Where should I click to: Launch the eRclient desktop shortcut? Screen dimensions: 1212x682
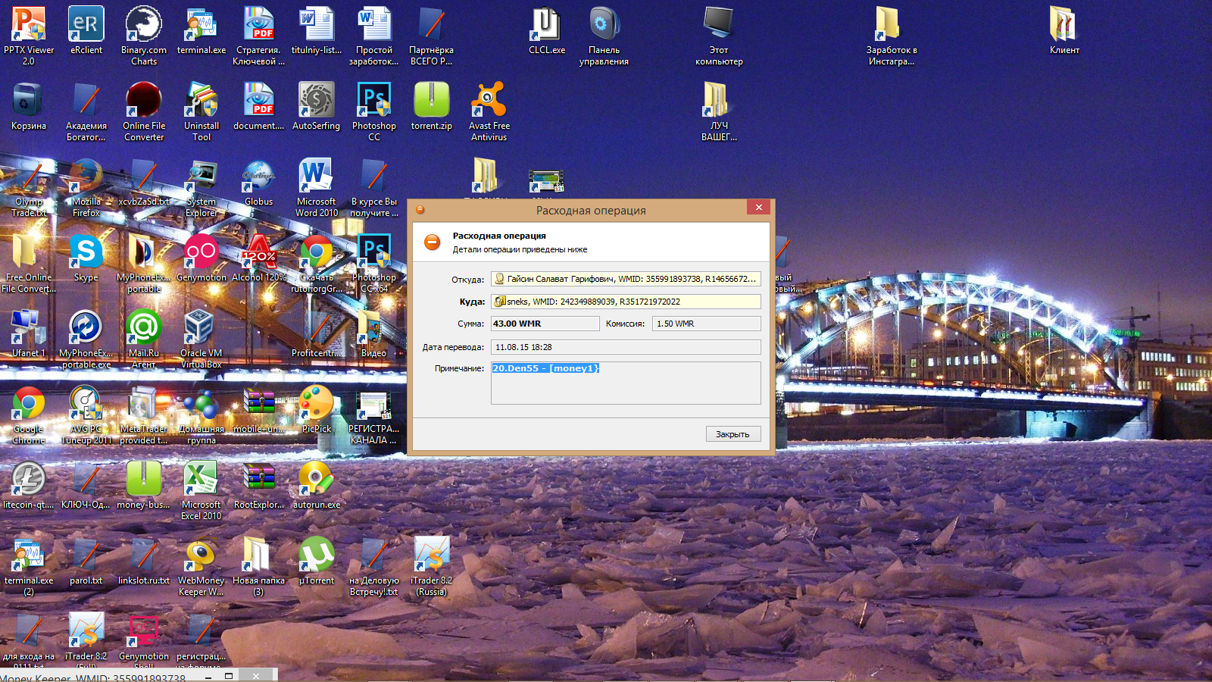tap(86, 30)
